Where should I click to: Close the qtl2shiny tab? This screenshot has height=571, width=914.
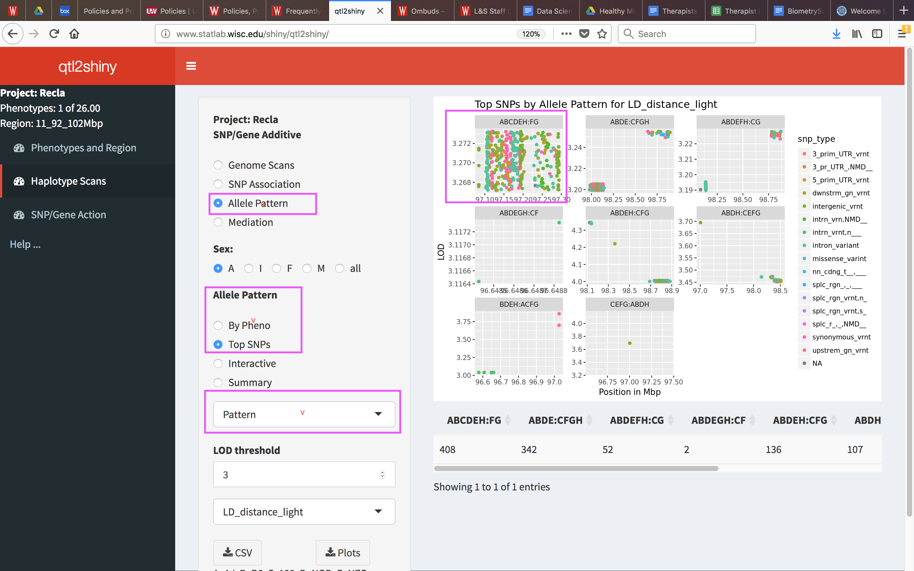coord(380,11)
